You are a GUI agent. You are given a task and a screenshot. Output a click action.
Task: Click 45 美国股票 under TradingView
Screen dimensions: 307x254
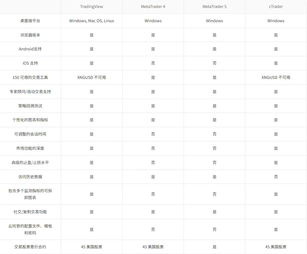click(91, 247)
